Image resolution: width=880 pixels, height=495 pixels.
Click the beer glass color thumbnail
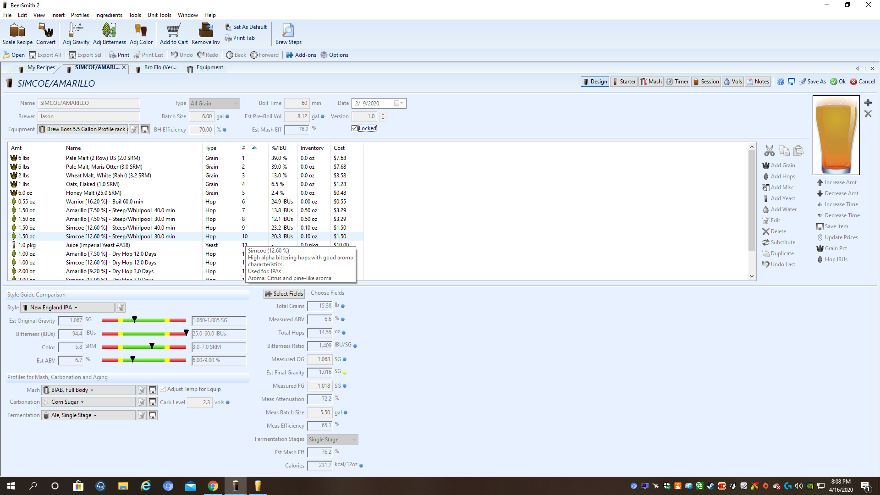836,135
